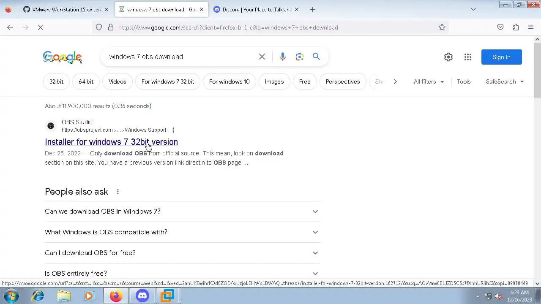Open 'Installer for windows 7 32bit version' link
The height and width of the screenshot is (304, 541).
pos(111,142)
